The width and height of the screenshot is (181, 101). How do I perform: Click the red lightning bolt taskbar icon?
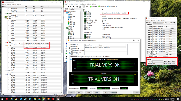[53, 99]
